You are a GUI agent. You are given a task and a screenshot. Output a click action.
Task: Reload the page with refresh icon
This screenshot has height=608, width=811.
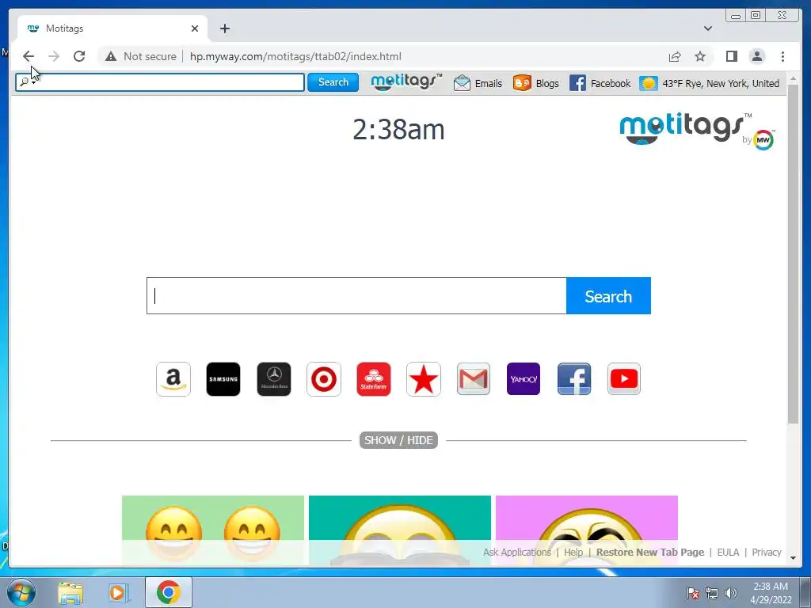[x=79, y=56]
